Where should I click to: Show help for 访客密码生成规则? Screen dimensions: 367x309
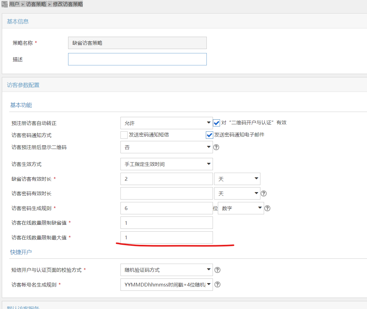tap(267, 208)
